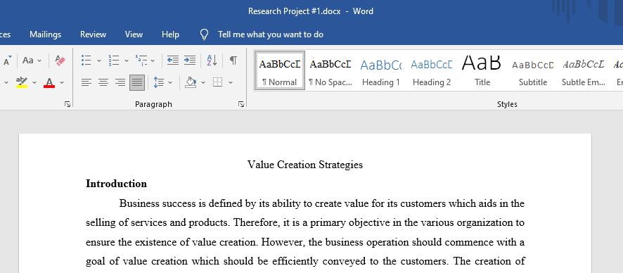Align text left
Image resolution: width=623 pixels, height=273 pixels.
tap(86, 82)
